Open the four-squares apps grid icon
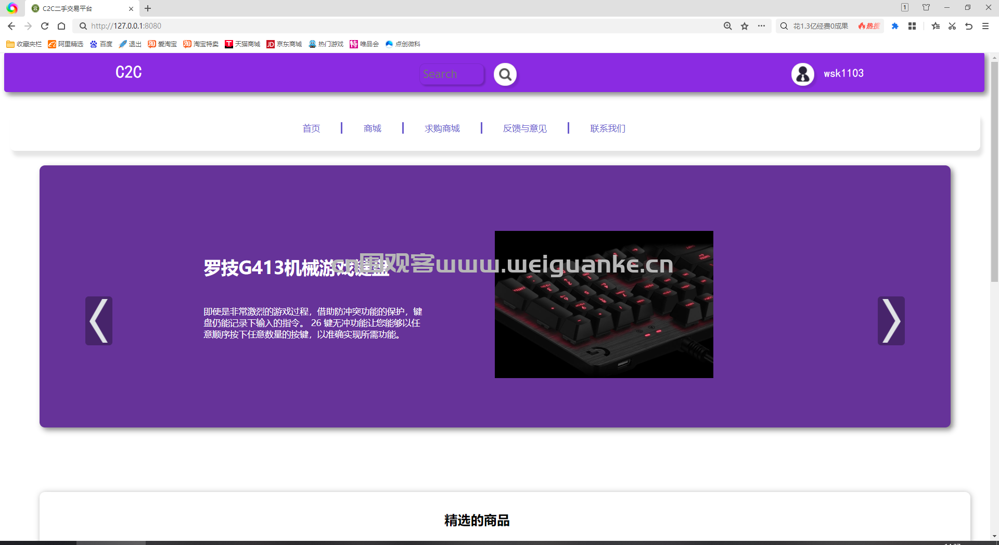The image size is (999, 545). click(x=912, y=26)
